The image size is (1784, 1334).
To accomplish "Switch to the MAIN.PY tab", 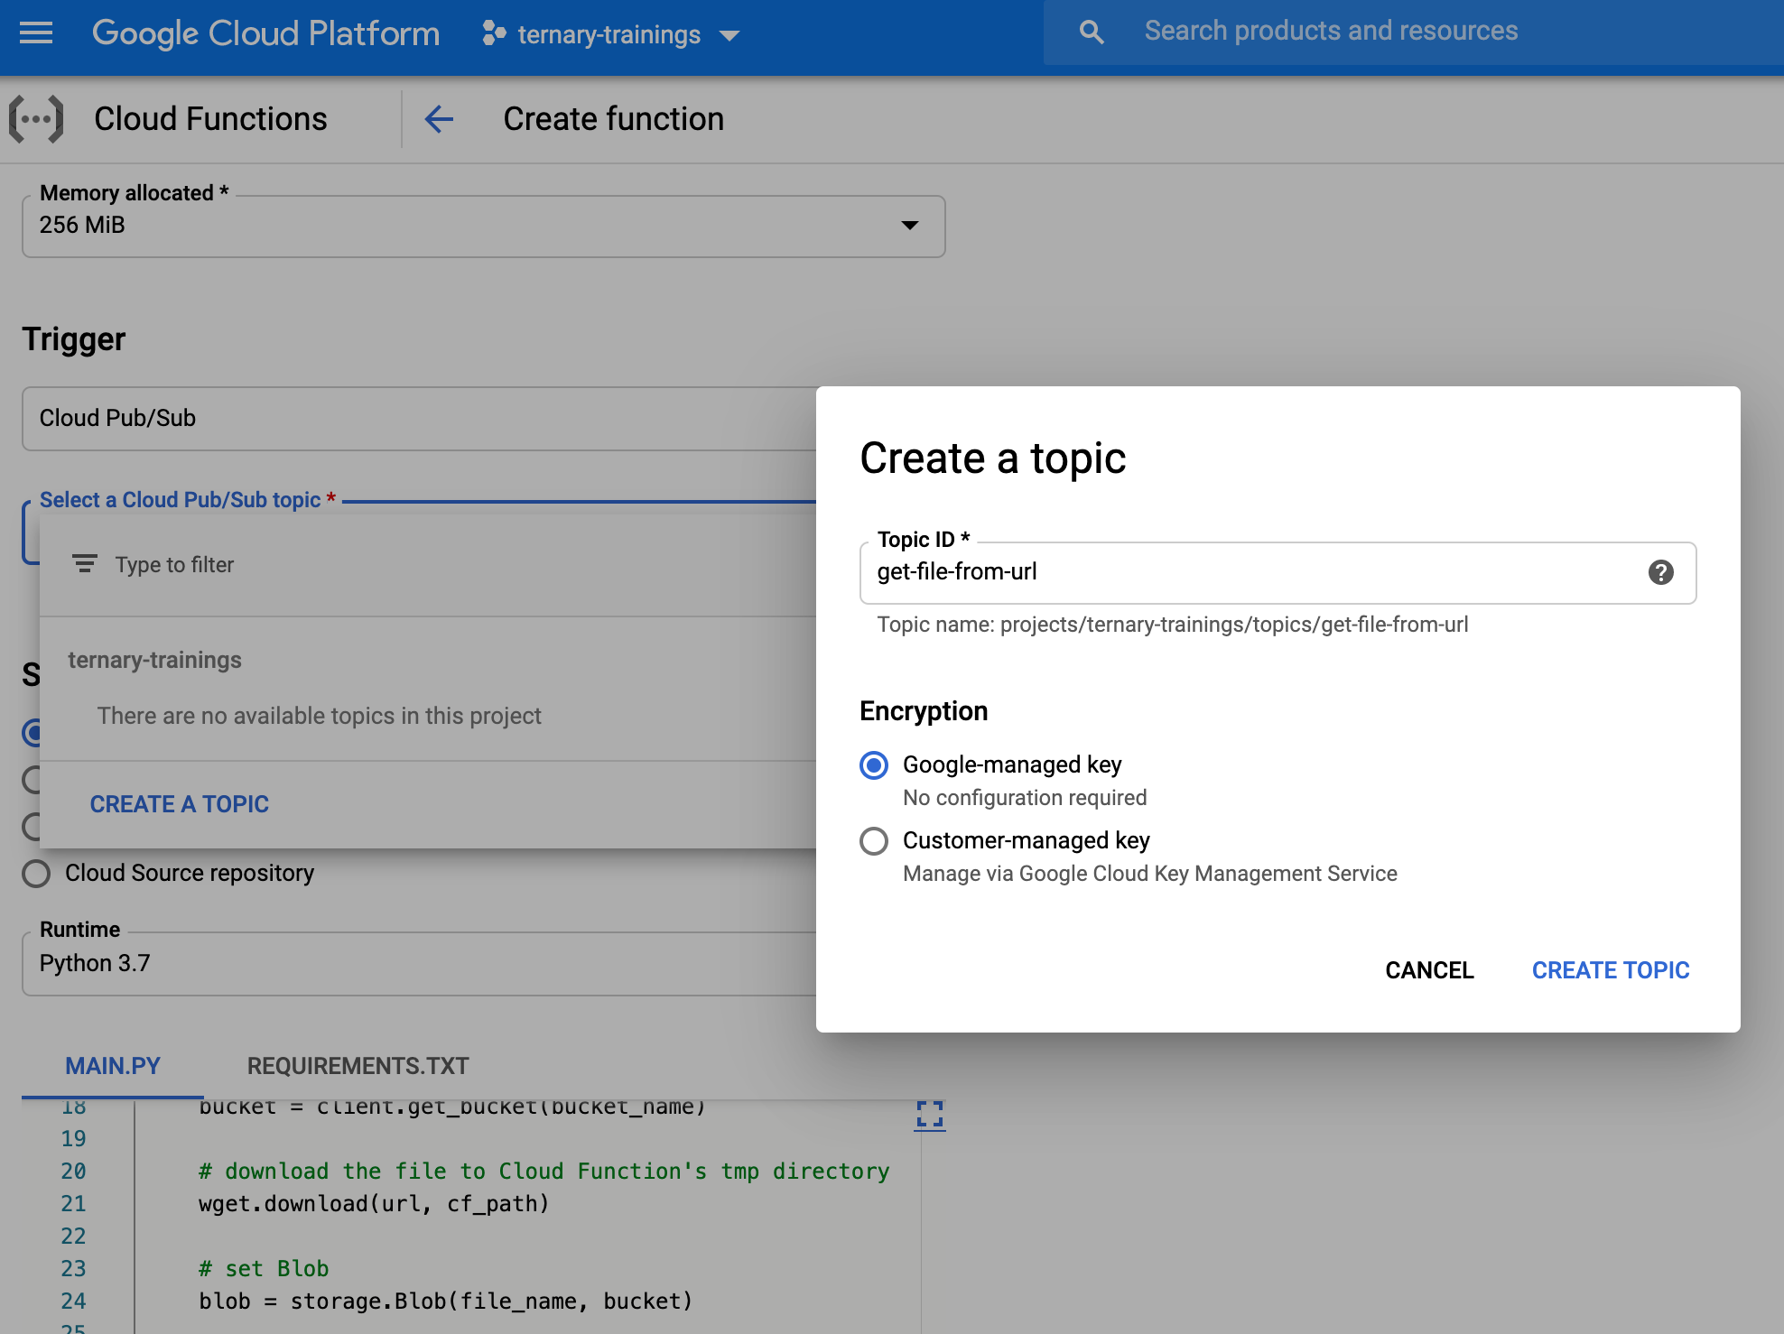I will 112,1066.
